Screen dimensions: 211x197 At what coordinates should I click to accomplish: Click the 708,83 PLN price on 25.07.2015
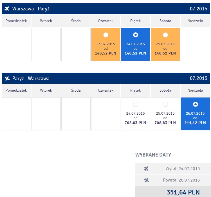pos(165,123)
